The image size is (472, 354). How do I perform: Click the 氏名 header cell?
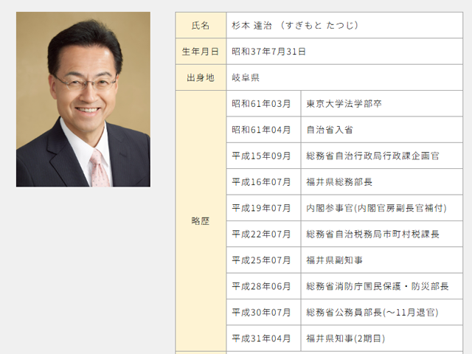tap(201, 26)
